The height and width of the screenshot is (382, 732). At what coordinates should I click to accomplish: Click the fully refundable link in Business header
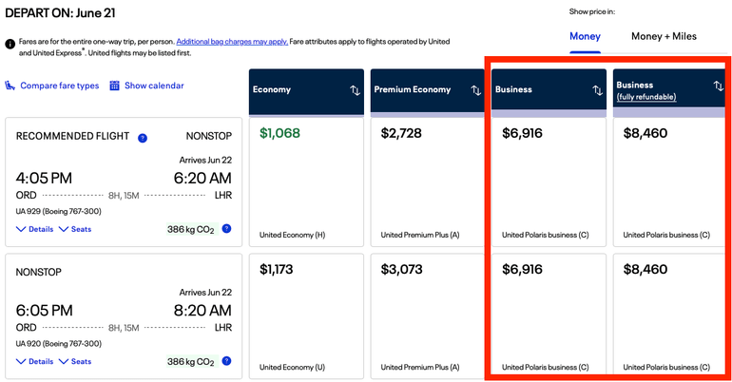[646, 97]
